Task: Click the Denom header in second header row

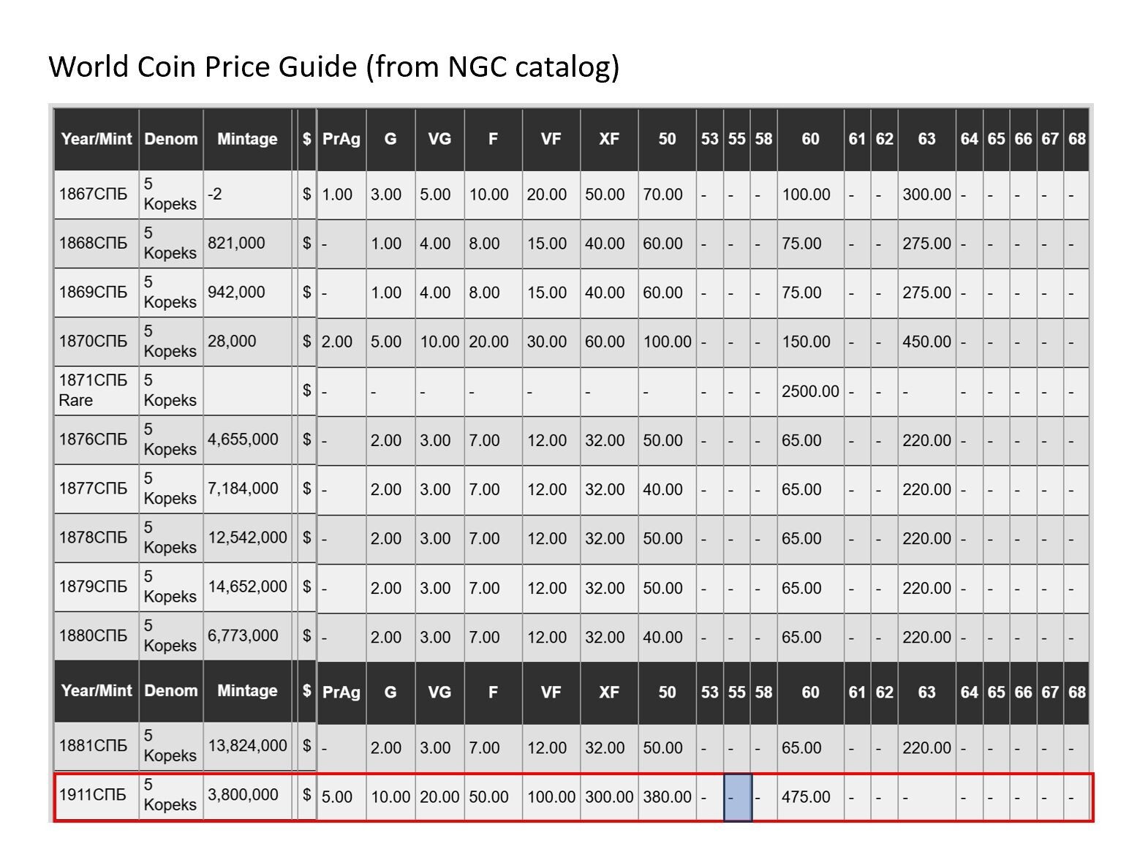Action: point(171,691)
